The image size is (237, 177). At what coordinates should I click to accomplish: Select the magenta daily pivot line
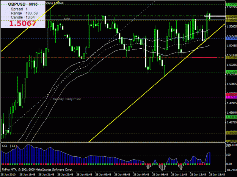click(x=113, y=97)
